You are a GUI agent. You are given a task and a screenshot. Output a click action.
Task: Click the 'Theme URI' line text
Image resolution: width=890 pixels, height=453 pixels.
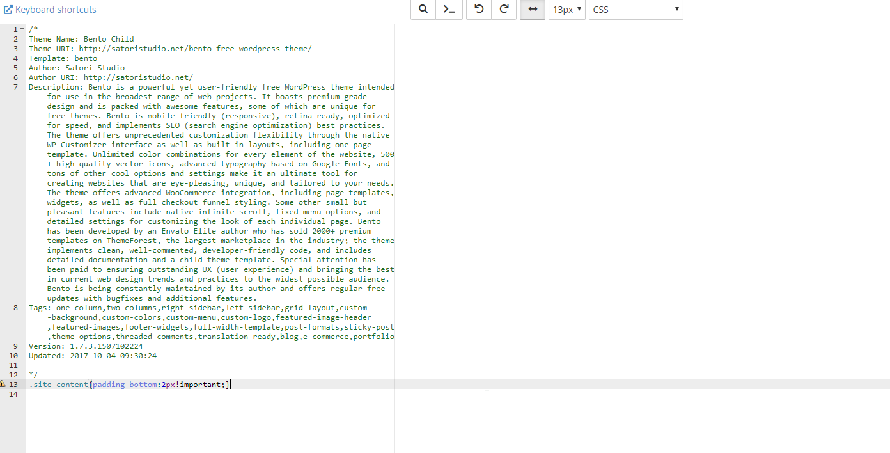170,49
